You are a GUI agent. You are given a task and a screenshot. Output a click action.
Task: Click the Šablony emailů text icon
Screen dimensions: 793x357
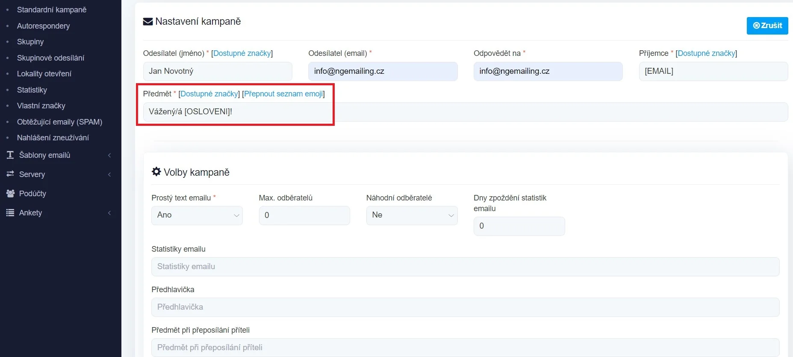pos(10,155)
